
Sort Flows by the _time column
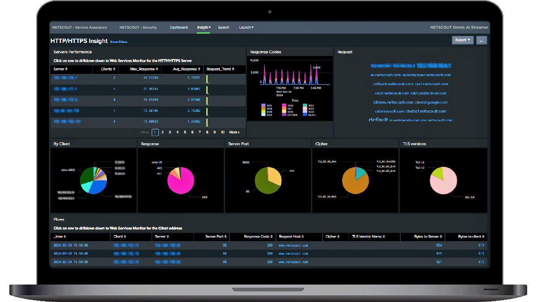coord(59,237)
